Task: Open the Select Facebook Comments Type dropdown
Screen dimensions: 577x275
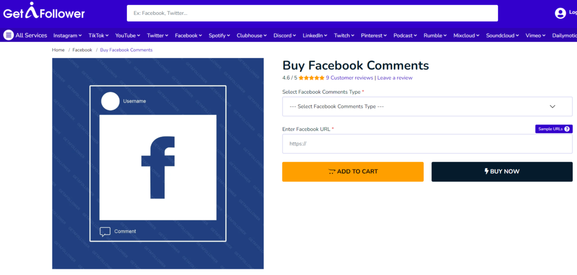Action: pos(427,107)
